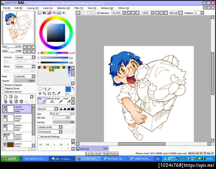
Task: Create a new normal layer
Action: pos(5,97)
